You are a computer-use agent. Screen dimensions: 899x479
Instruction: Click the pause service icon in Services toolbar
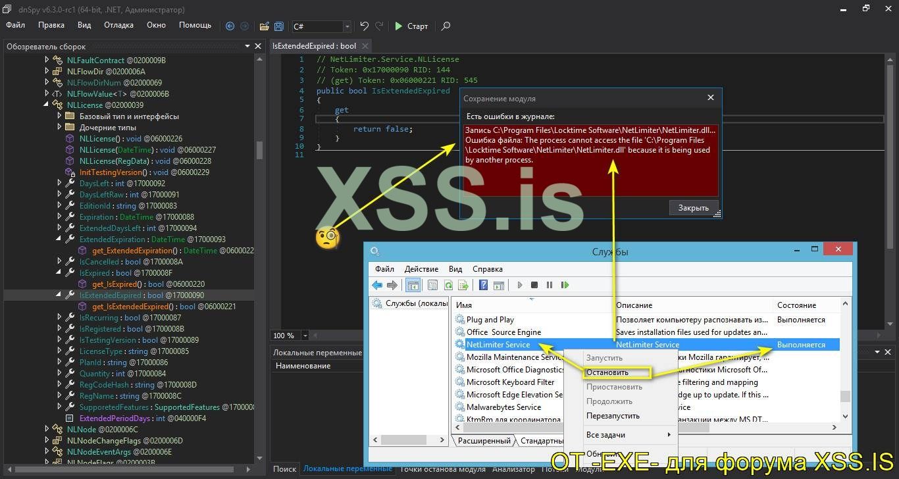point(550,285)
